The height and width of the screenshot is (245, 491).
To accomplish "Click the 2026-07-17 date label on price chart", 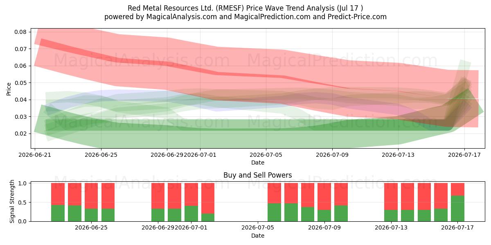I will click(x=464, y=155).
